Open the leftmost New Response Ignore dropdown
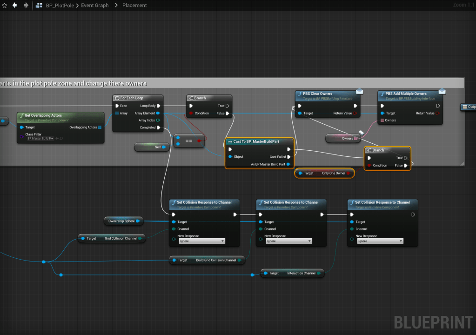 (202, 241)
